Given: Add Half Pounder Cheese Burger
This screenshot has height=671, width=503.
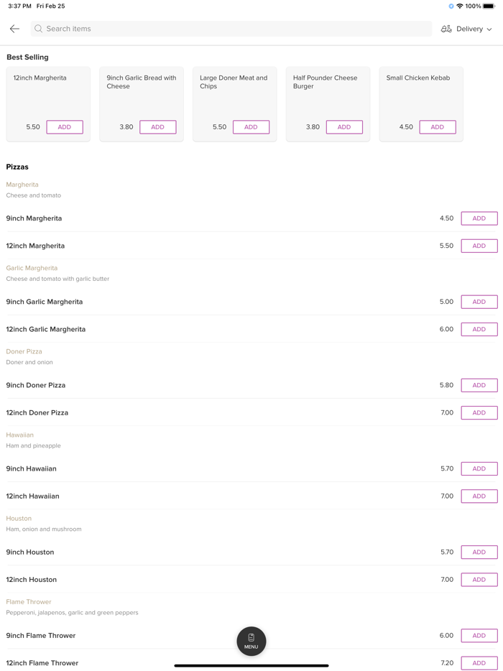Looking at the screenshot, I should [x=344, y=127].
